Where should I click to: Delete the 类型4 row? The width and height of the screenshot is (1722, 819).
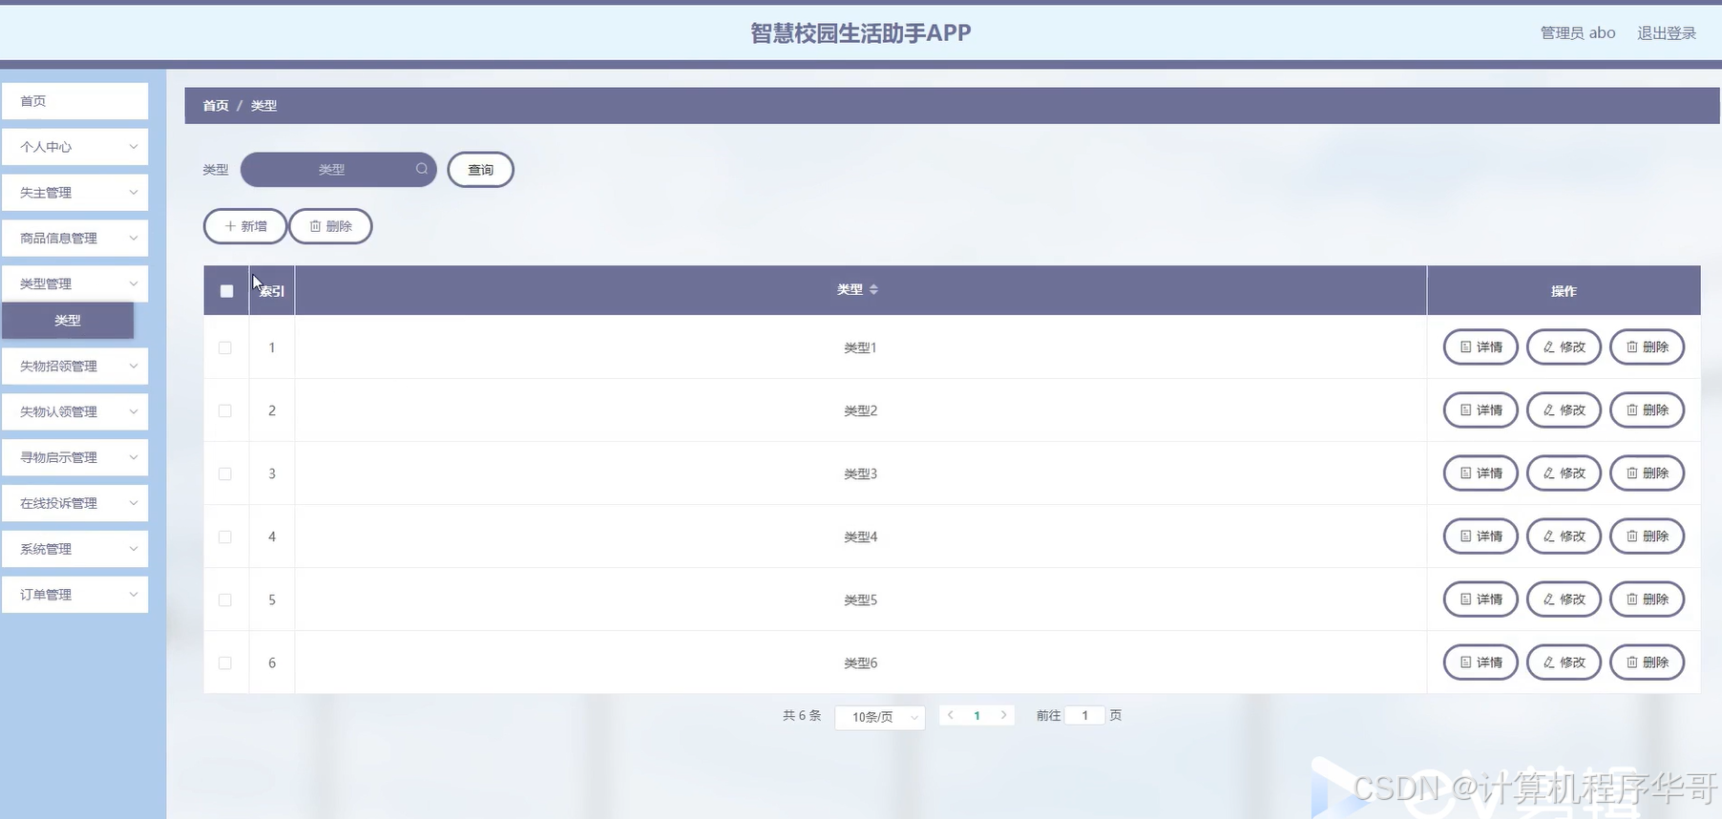pyautogui.click(x=1647, y=536)
